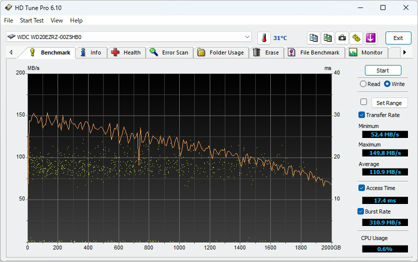The height and width of the screenshot is (262, 418).
Task: Copy screenshot to clipboard icon
Action: (328, 38)
